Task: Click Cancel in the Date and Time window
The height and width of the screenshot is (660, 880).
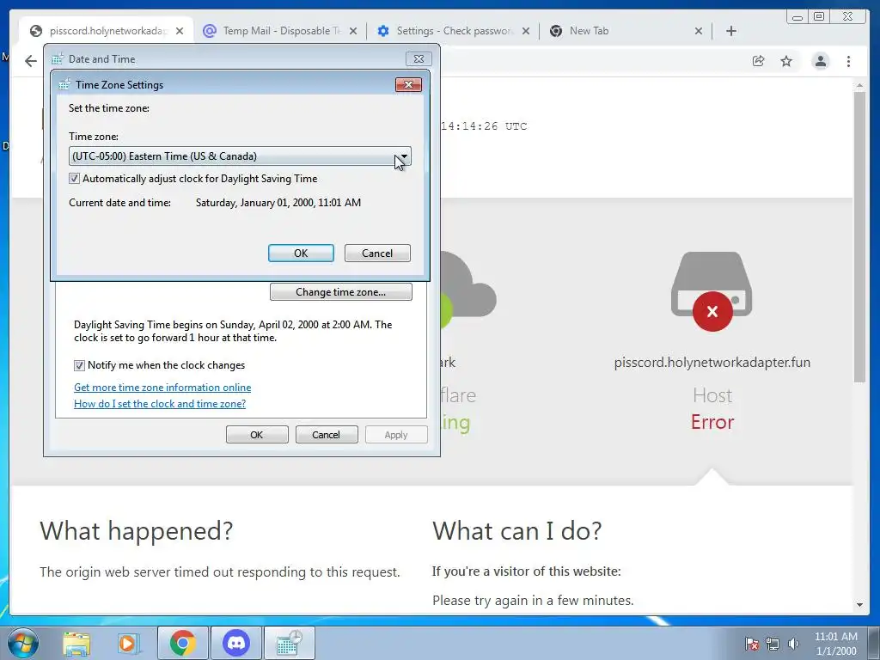Action: point(327,434)
